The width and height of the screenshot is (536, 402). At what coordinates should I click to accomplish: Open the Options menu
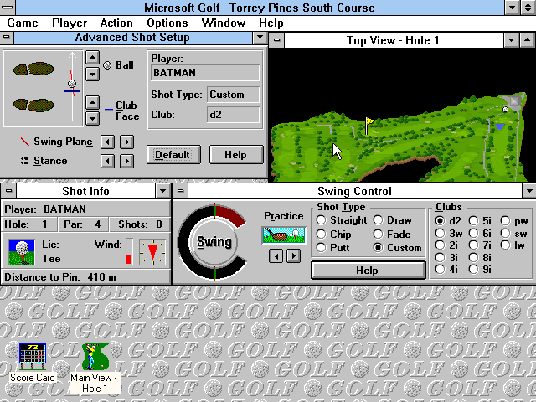(167, 23)
